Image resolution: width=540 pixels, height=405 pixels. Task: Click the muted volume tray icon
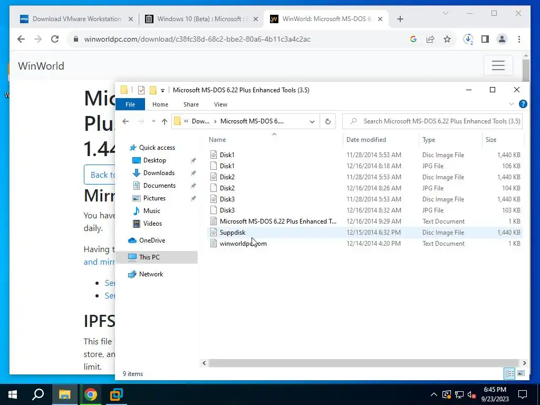pyautogui.click(x=472, y=394)
